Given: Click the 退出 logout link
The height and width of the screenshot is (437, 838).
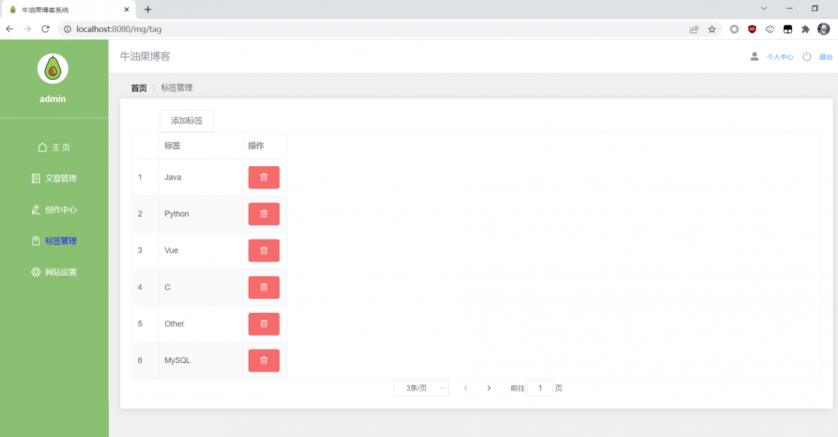Looking at the screenshot, I should click(826, 57).
